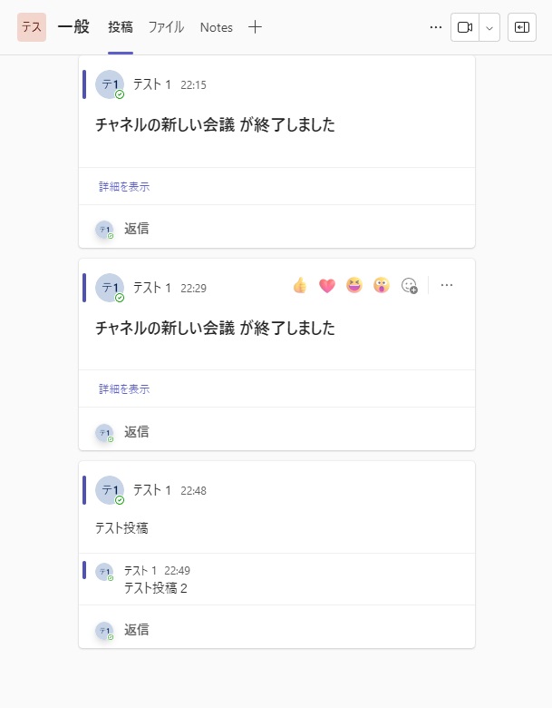Select the 投稿 tab
The image size is (552, 708).
121,27
